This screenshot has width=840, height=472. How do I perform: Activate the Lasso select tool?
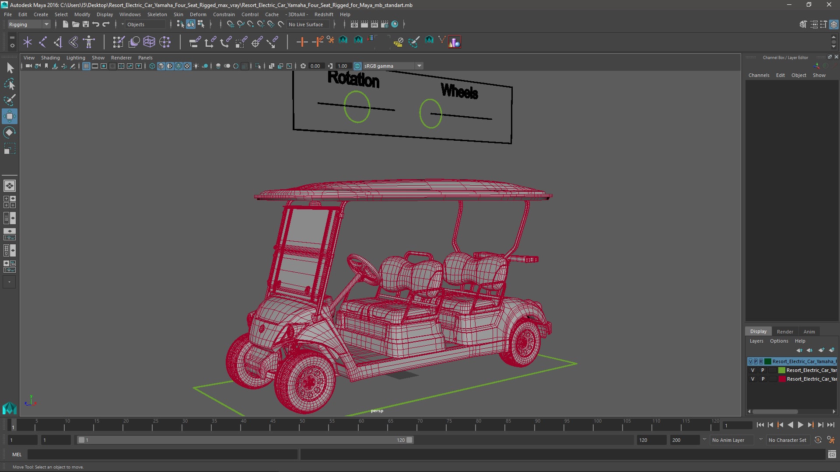tap(10, 84)
